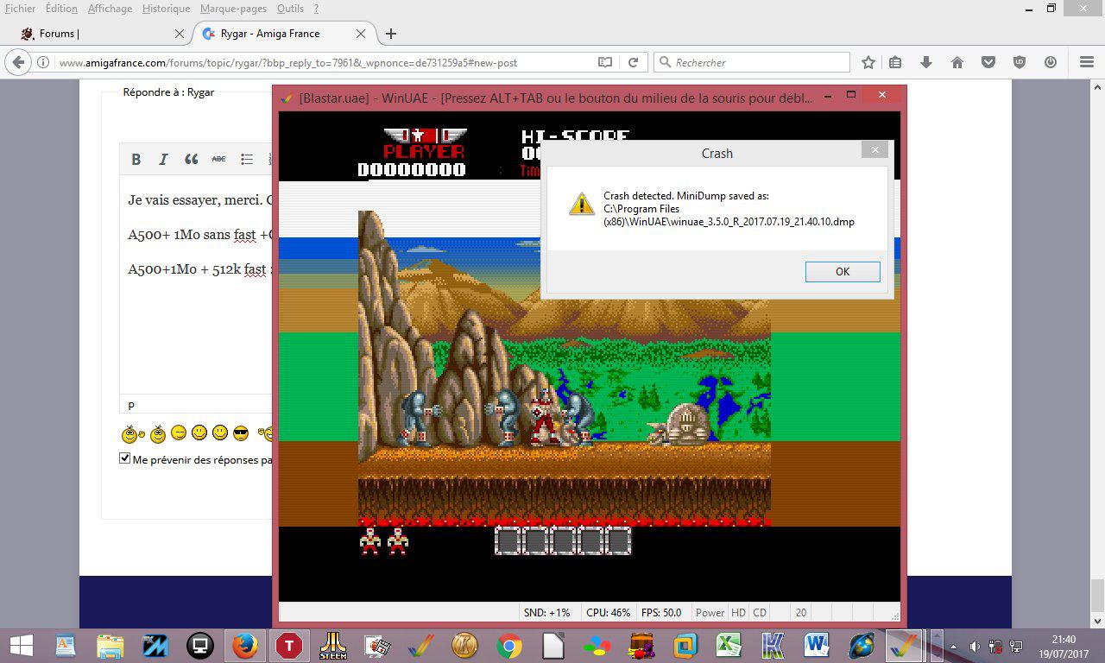Switch to Firefox in the taskbar
The height and width of the screenshot is (663, 1105).
pos(244,646)
